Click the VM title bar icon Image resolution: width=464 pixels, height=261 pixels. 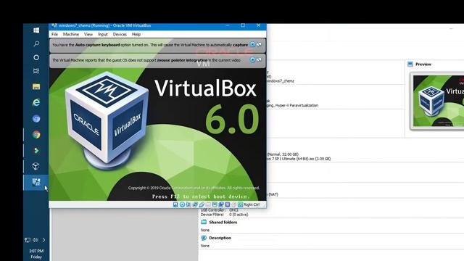pos(54,26)
